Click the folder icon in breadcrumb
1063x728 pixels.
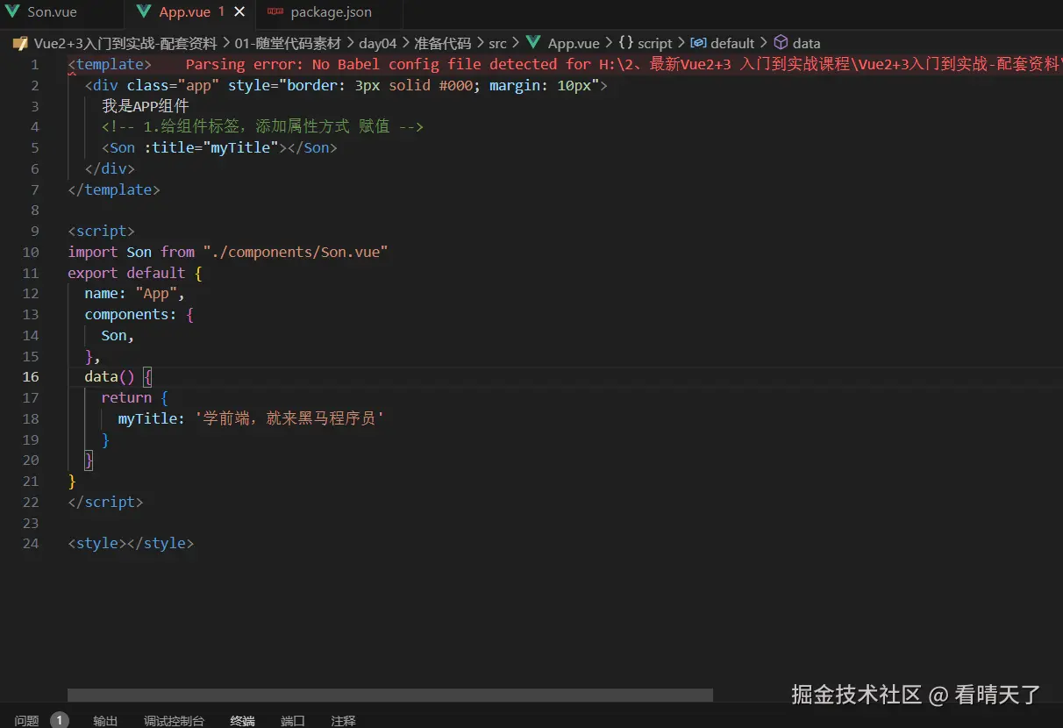[x=21, y=43]
